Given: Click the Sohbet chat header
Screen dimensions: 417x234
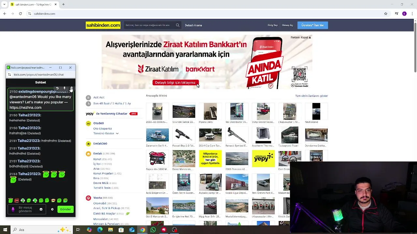Looking at the screenshot, I should 40,83.
